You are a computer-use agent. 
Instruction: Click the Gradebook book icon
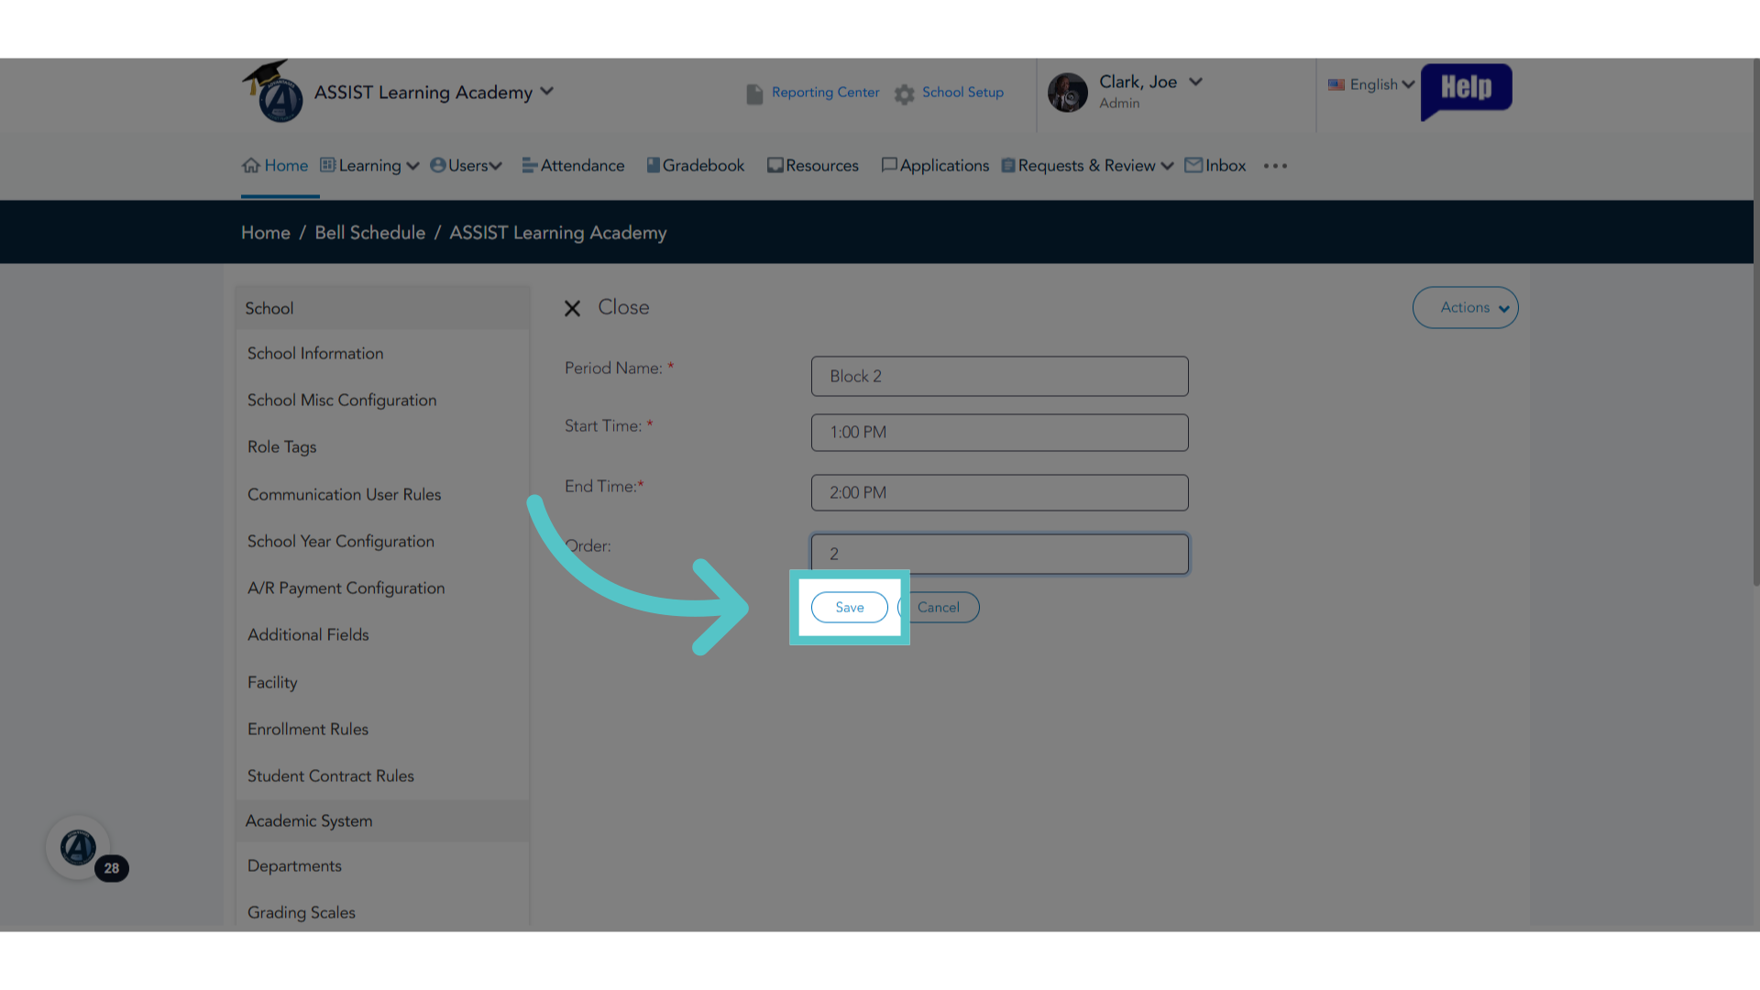pyautogui.click(x=654, y=165)
